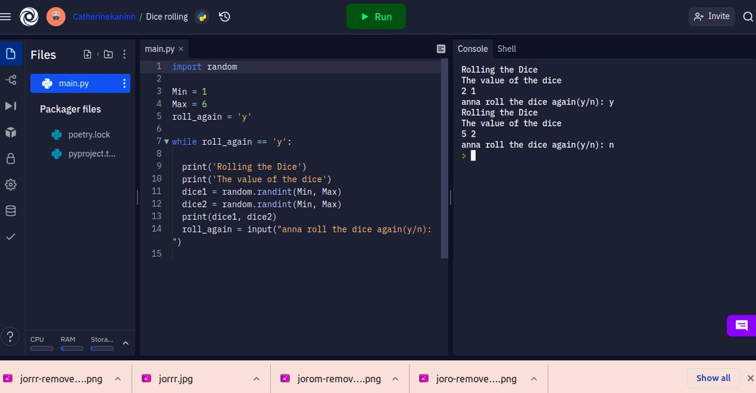Toggle the editor markdown/layout icon
The width and height of the screenshot is (756, 393).
click(441, 49)
